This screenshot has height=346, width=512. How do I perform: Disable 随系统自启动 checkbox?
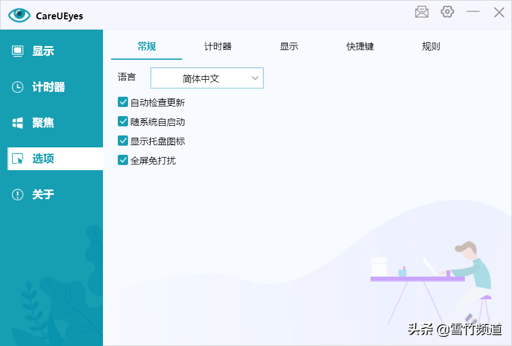click(123, 122)
